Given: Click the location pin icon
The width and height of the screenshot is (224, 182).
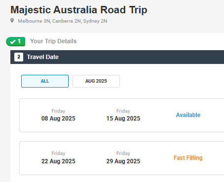Looking at the screenshot, I should click(12, 21).
